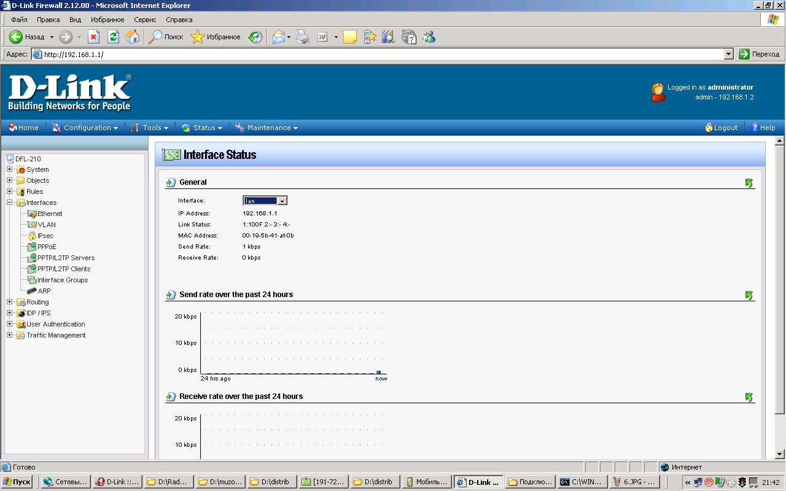786x491 pixels.
Task: Click the Home page house icon
Action: [133, 37]
